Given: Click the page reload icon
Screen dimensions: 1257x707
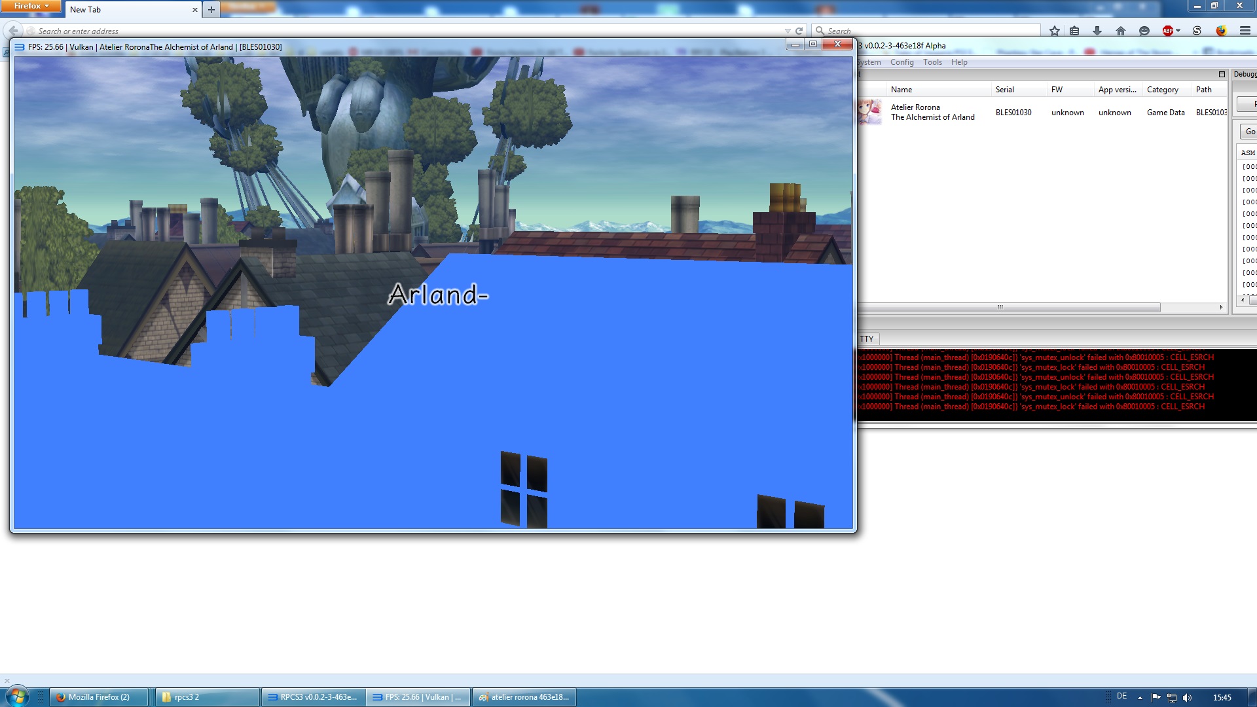Looking at the screenshot, I should (x=799, y=31).
